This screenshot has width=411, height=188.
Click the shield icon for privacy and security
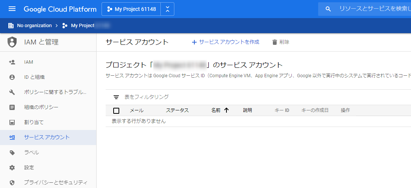tap(12, 183)
